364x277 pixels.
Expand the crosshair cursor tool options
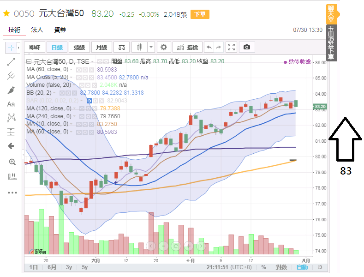click(x=18, y=48)
